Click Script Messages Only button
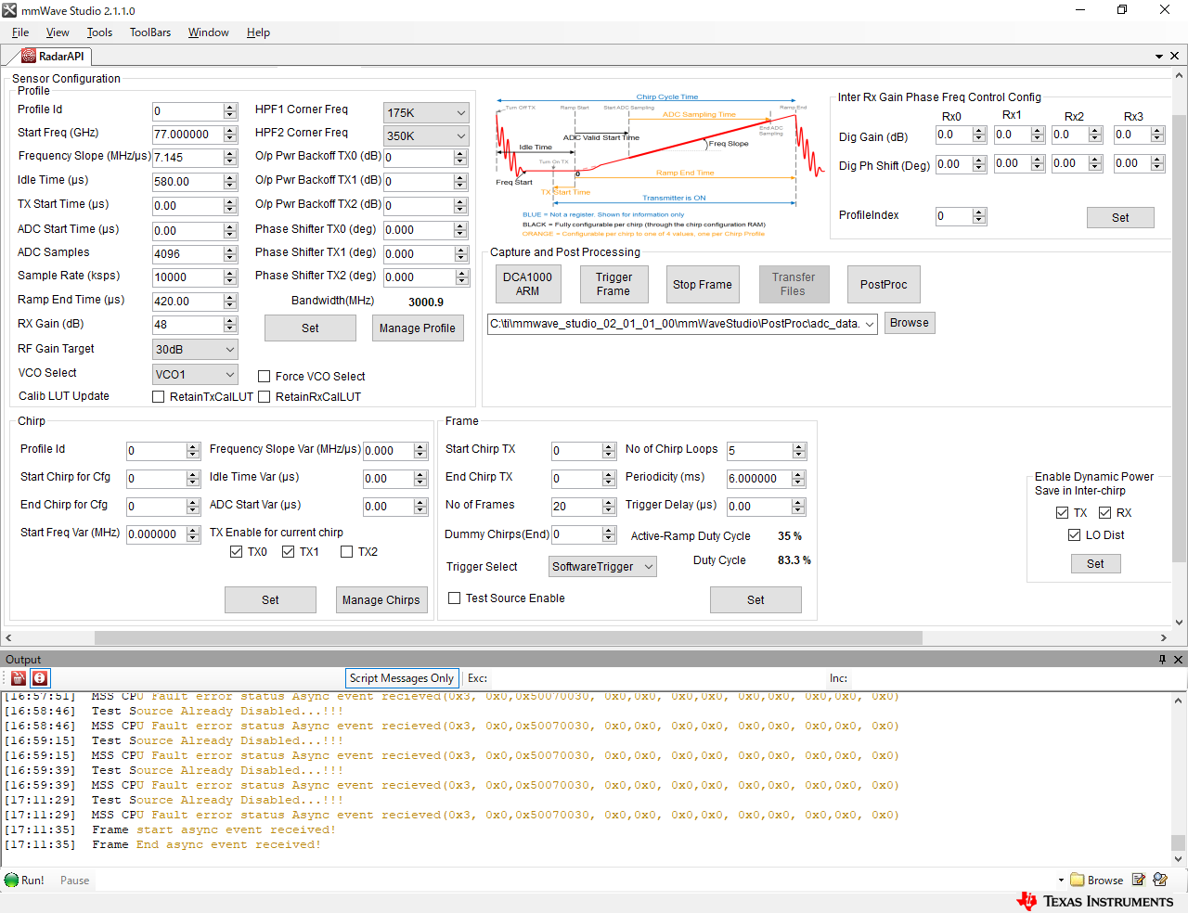The height and width of the screenshot is (913, 1188). (x=402, y=678)
